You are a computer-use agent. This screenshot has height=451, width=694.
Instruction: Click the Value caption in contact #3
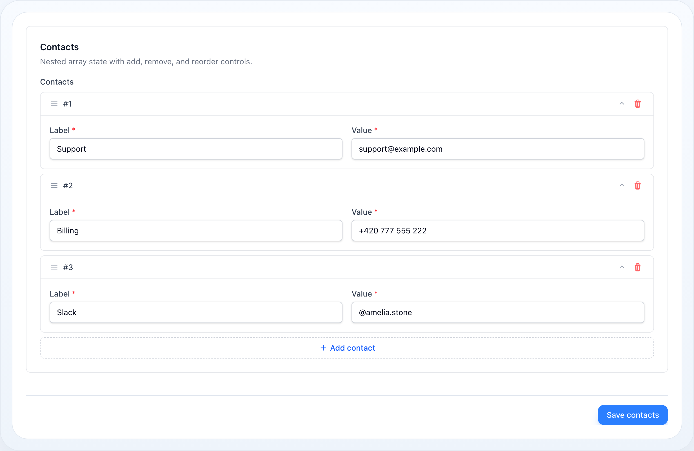362,294
